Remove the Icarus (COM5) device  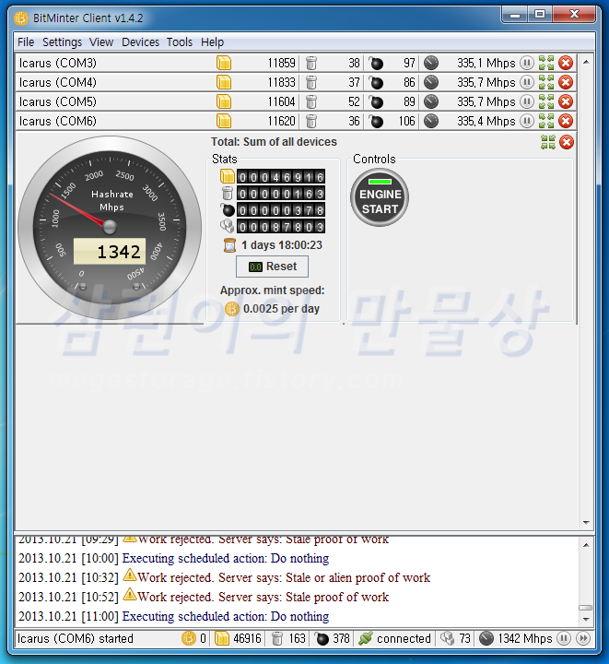566,101
